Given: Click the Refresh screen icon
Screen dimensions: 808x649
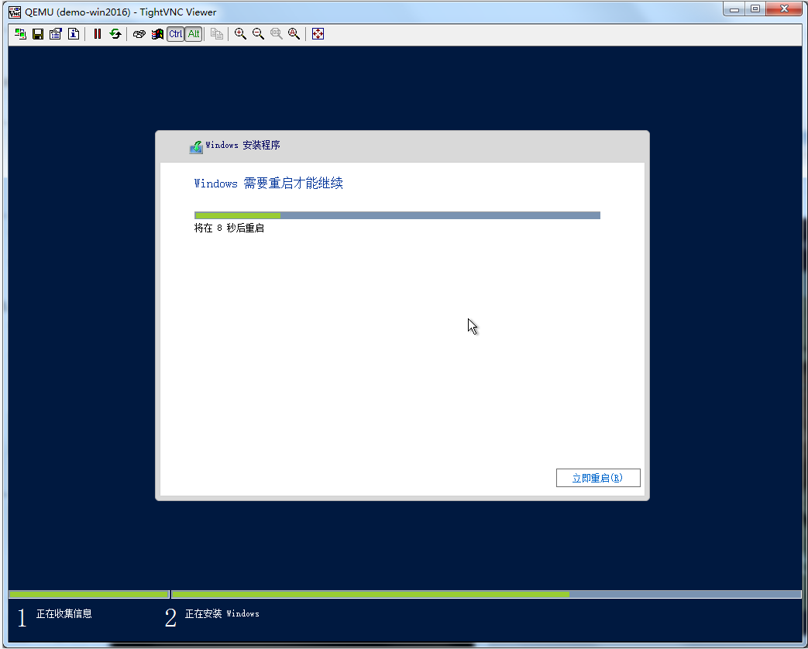Looking at the screenshot, I should point(115,34).
